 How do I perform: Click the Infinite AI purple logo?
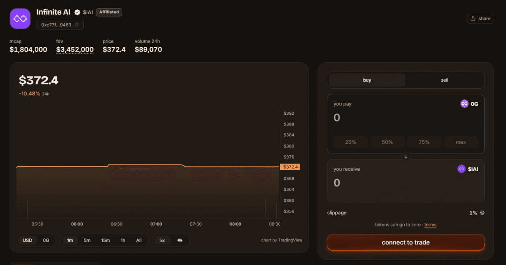(x=20, y=19)
